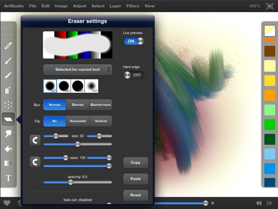Choose the scatter dots tool
This screenshot has width=278, height=209.
tap(8, 104)
